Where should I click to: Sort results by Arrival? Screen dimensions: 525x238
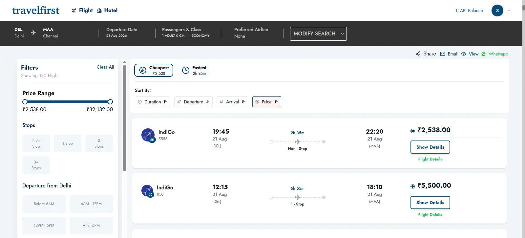point(232,102)
